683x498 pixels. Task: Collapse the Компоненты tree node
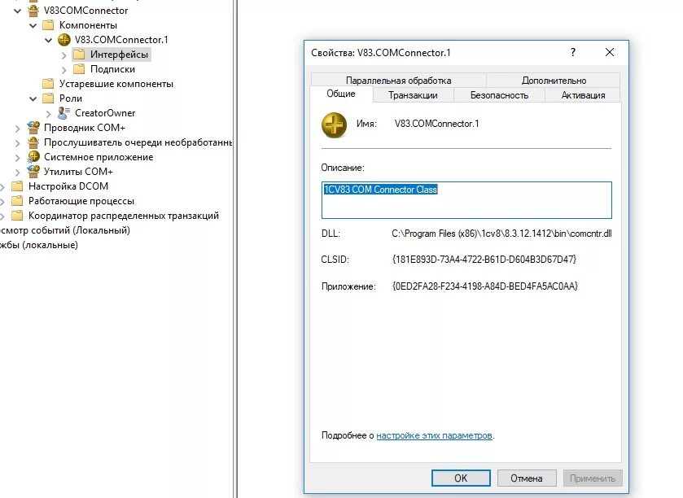(x=33, y=25)
